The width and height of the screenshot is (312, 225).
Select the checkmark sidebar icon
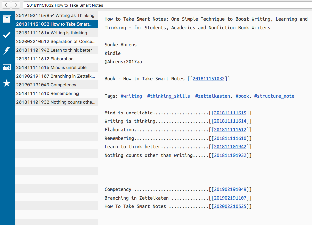click(7, 35)
